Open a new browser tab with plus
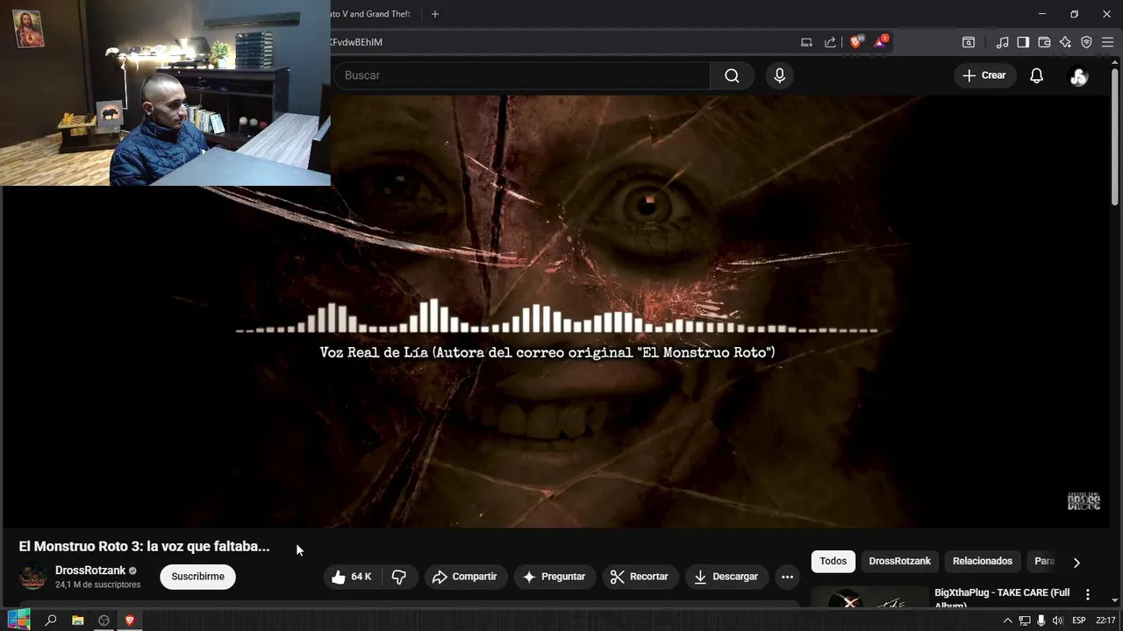Screen dimensions: 1123x631 434,14
